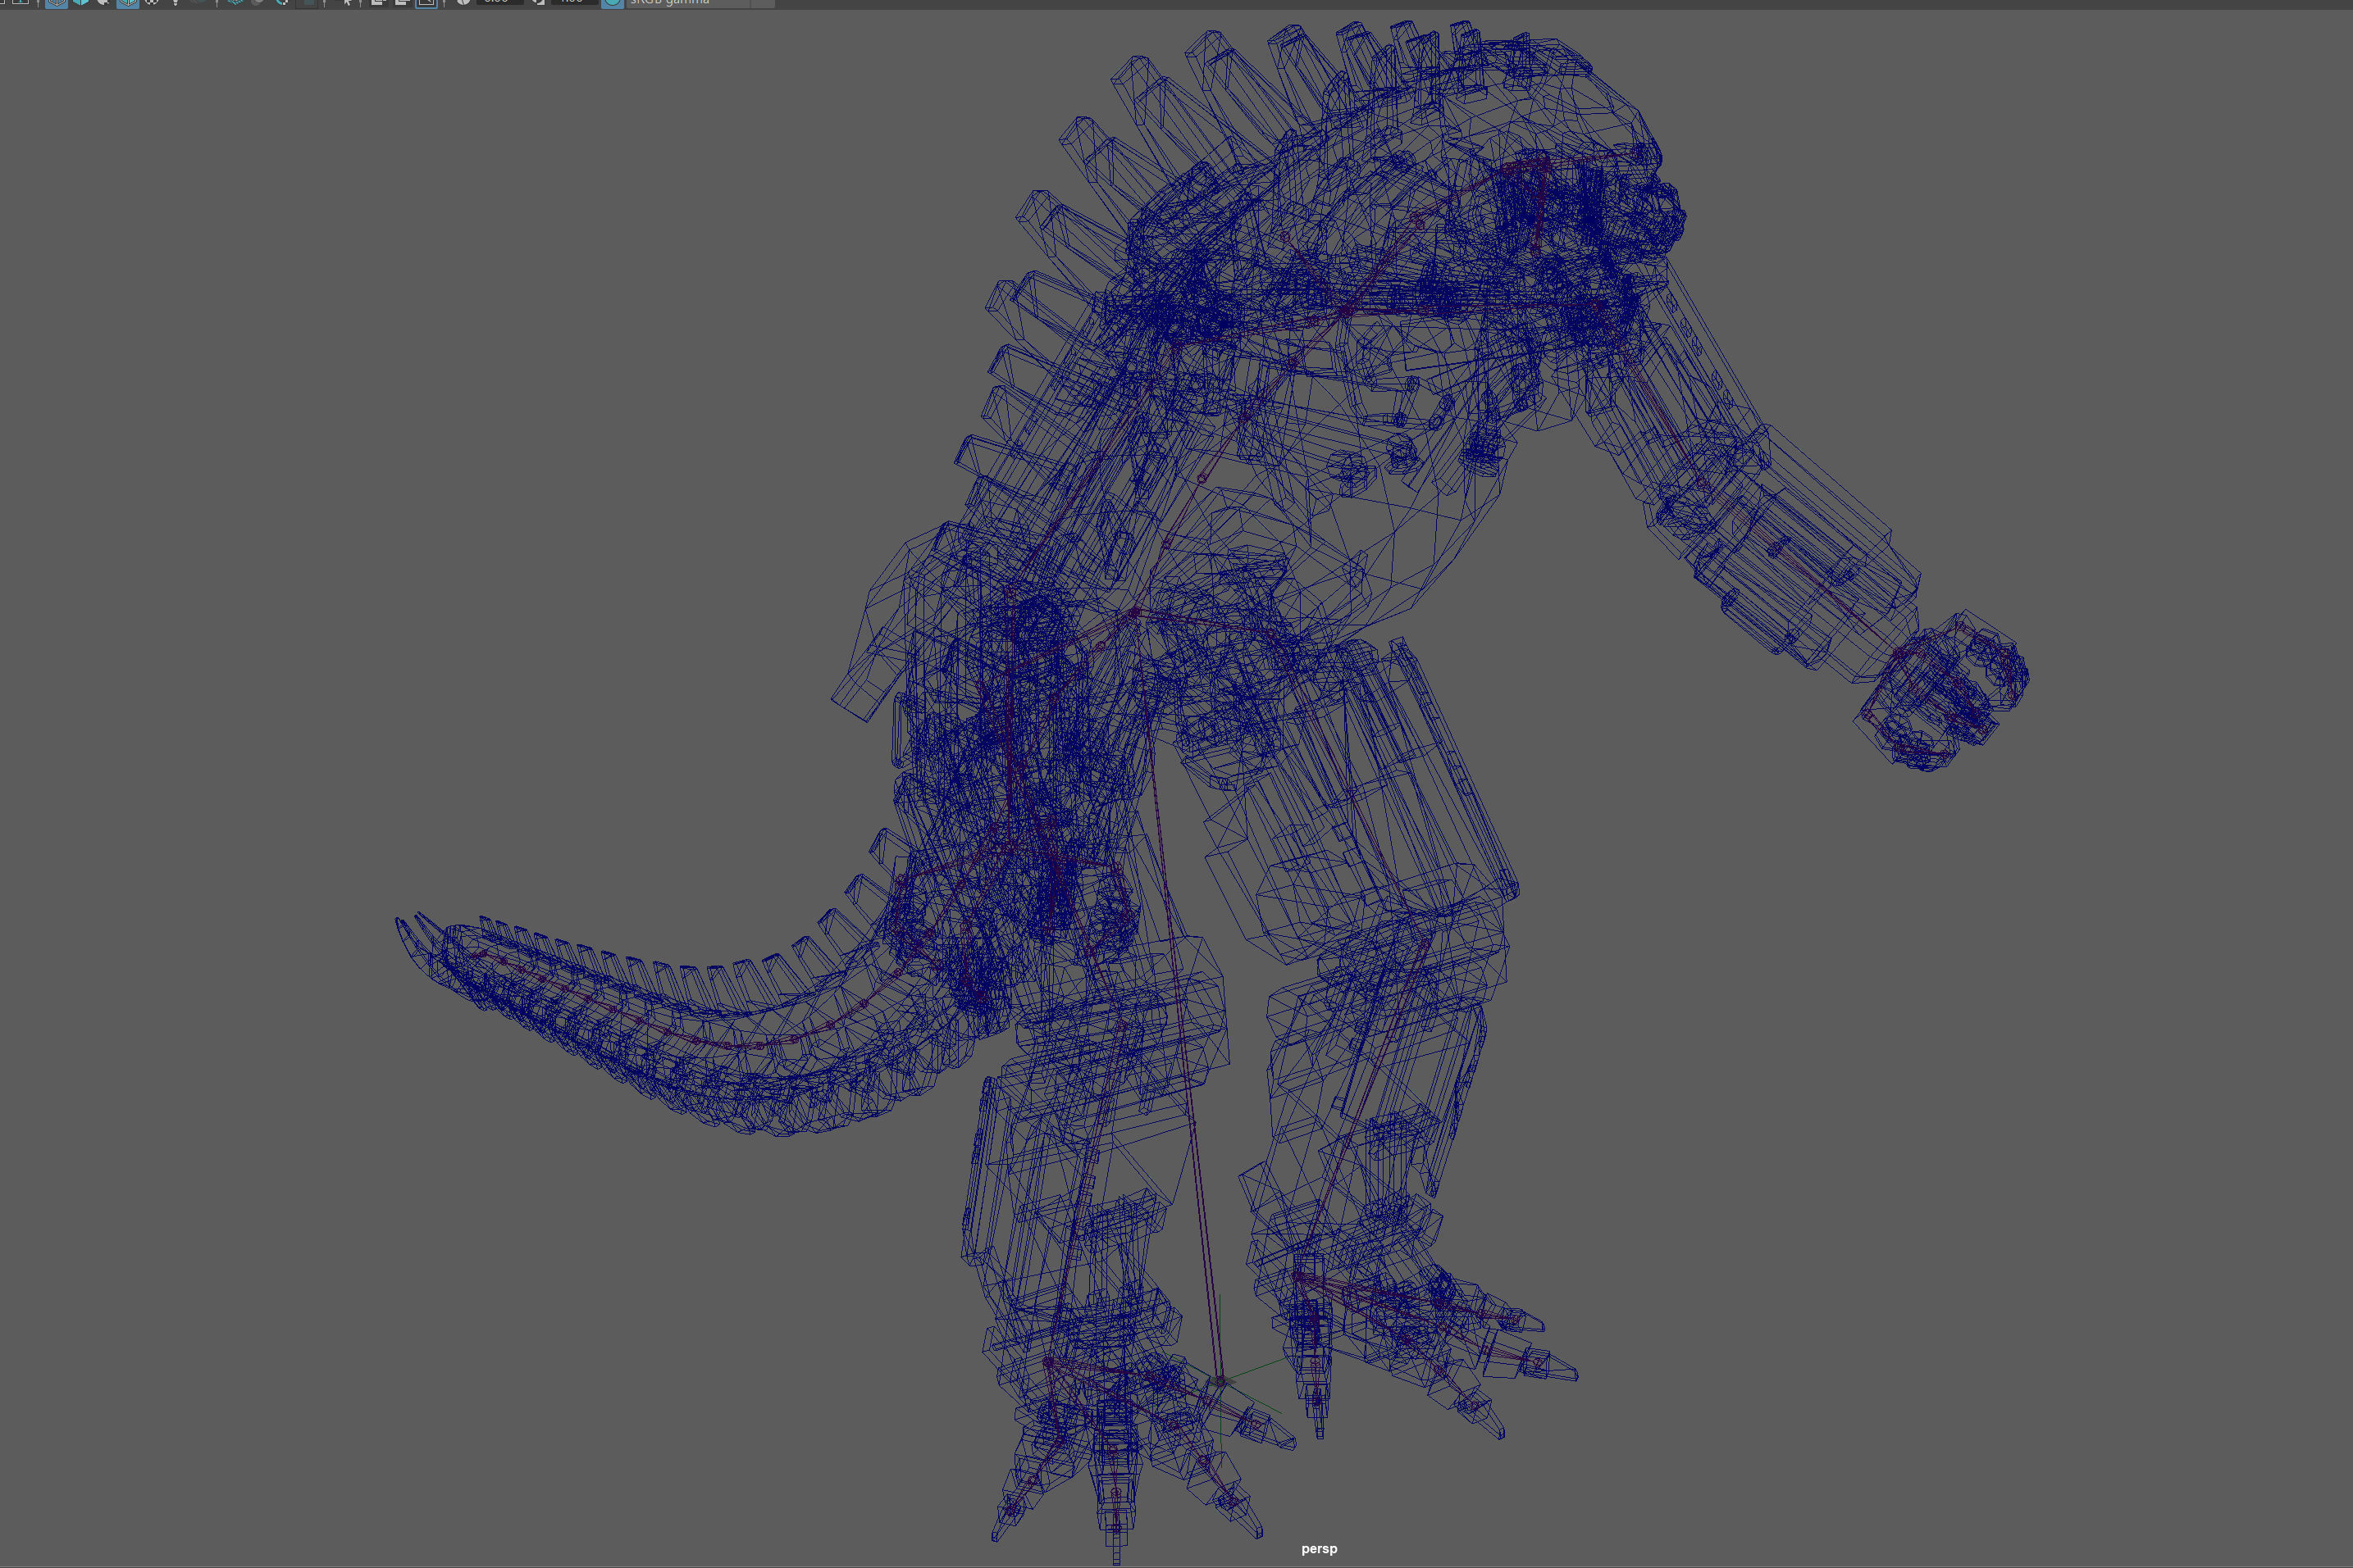Open the sRGB gamma view transform dropdown
The height and width of the screenshot is (1568, 2353).
tap(700, 3)
